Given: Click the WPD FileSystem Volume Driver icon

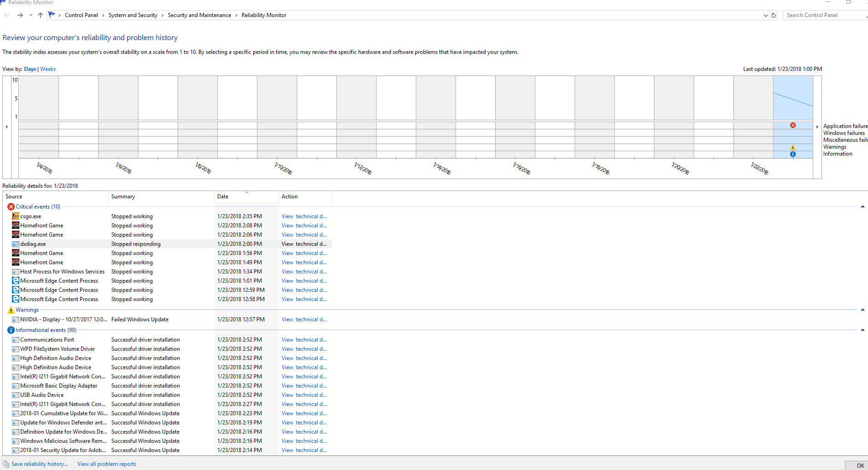Looking at the screenshot, I should [16, 349].
